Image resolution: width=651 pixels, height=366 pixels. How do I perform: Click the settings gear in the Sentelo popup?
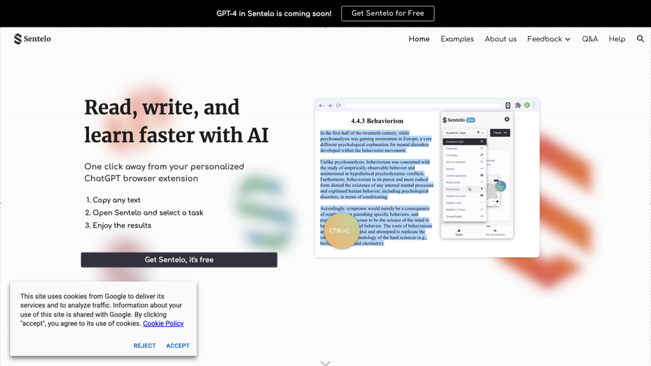pyautogui.click(x=507, y=119)
